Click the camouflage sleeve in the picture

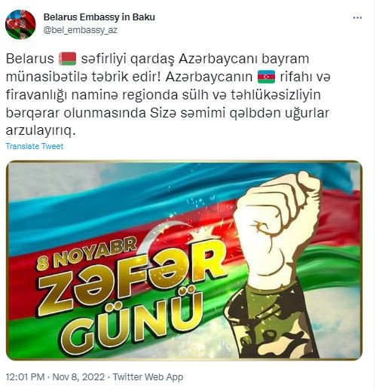pyautogui.click(x=270, y=322)
